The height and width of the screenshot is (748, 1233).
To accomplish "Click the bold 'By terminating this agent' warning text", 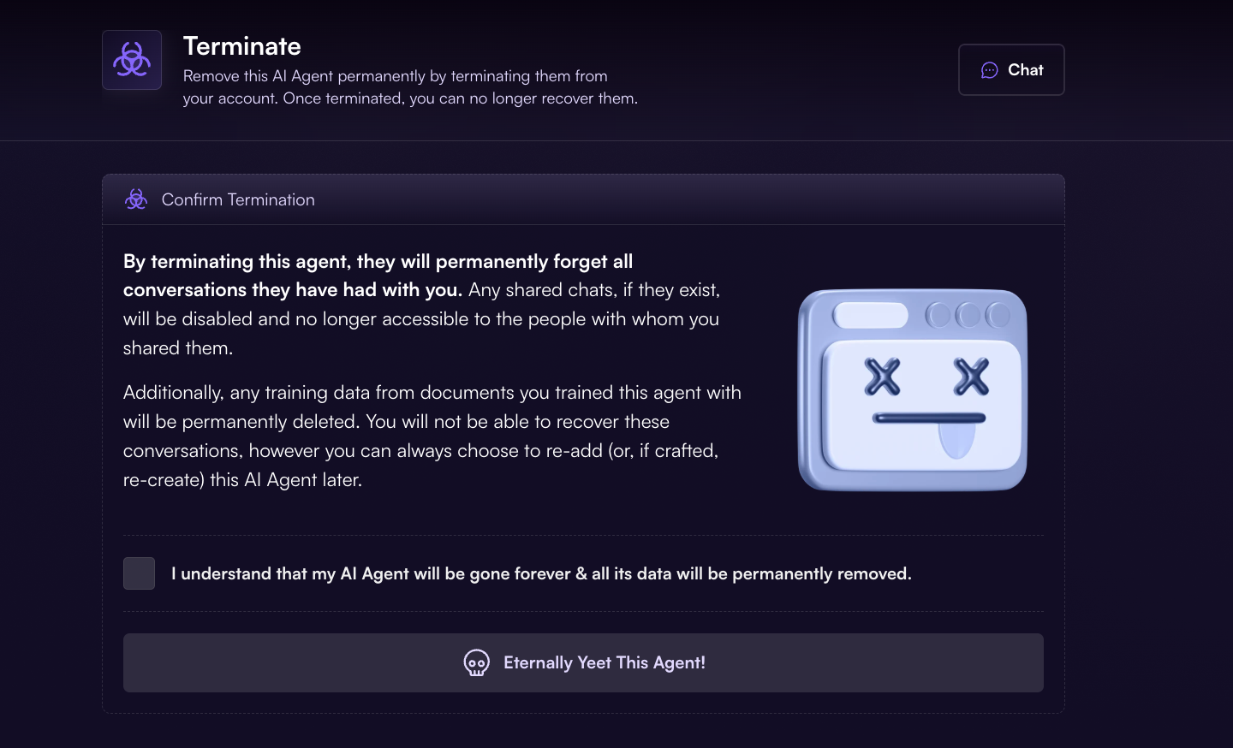I will point(378,276).
